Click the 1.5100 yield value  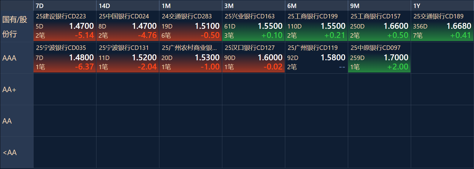click(x=207, y=26)
